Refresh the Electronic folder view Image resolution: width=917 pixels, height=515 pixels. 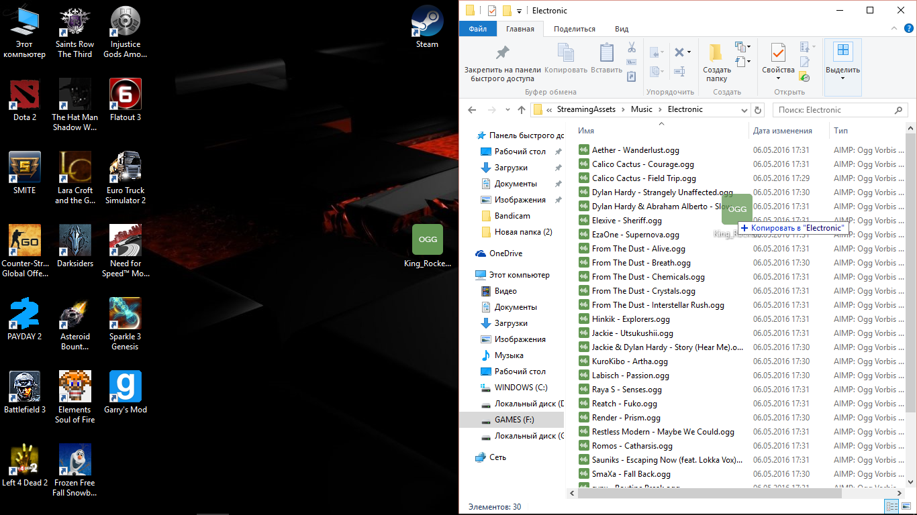click(759, 110)
